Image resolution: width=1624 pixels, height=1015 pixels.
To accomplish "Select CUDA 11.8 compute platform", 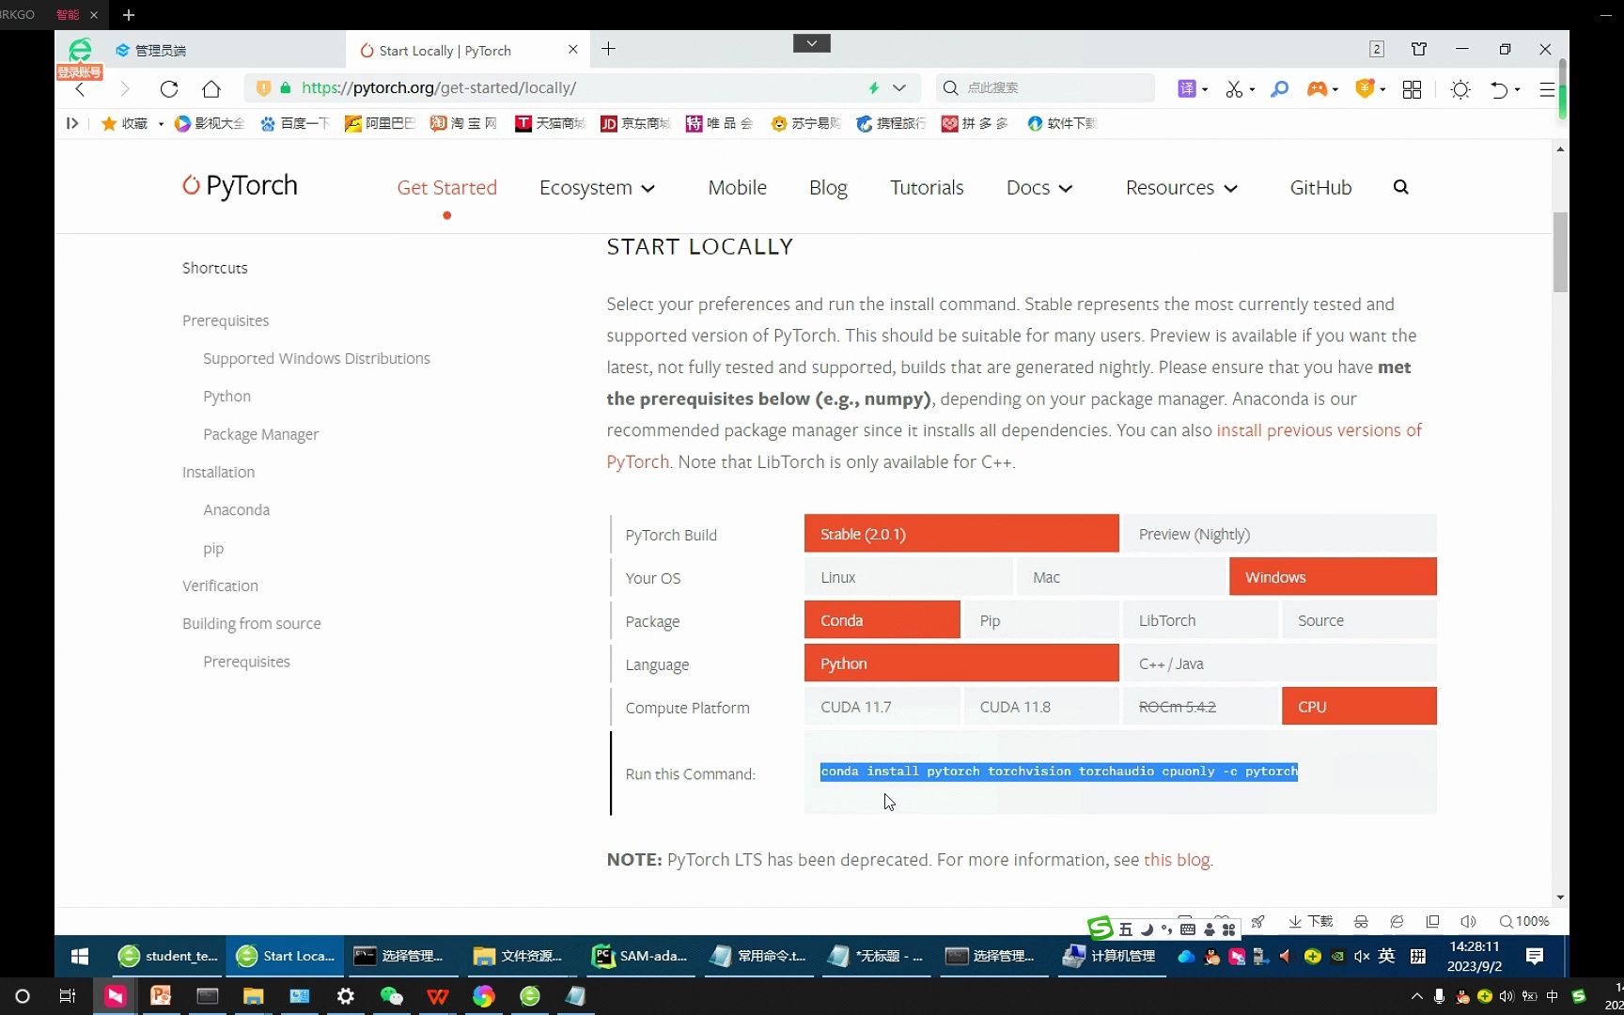I will tap(1041, 707).
